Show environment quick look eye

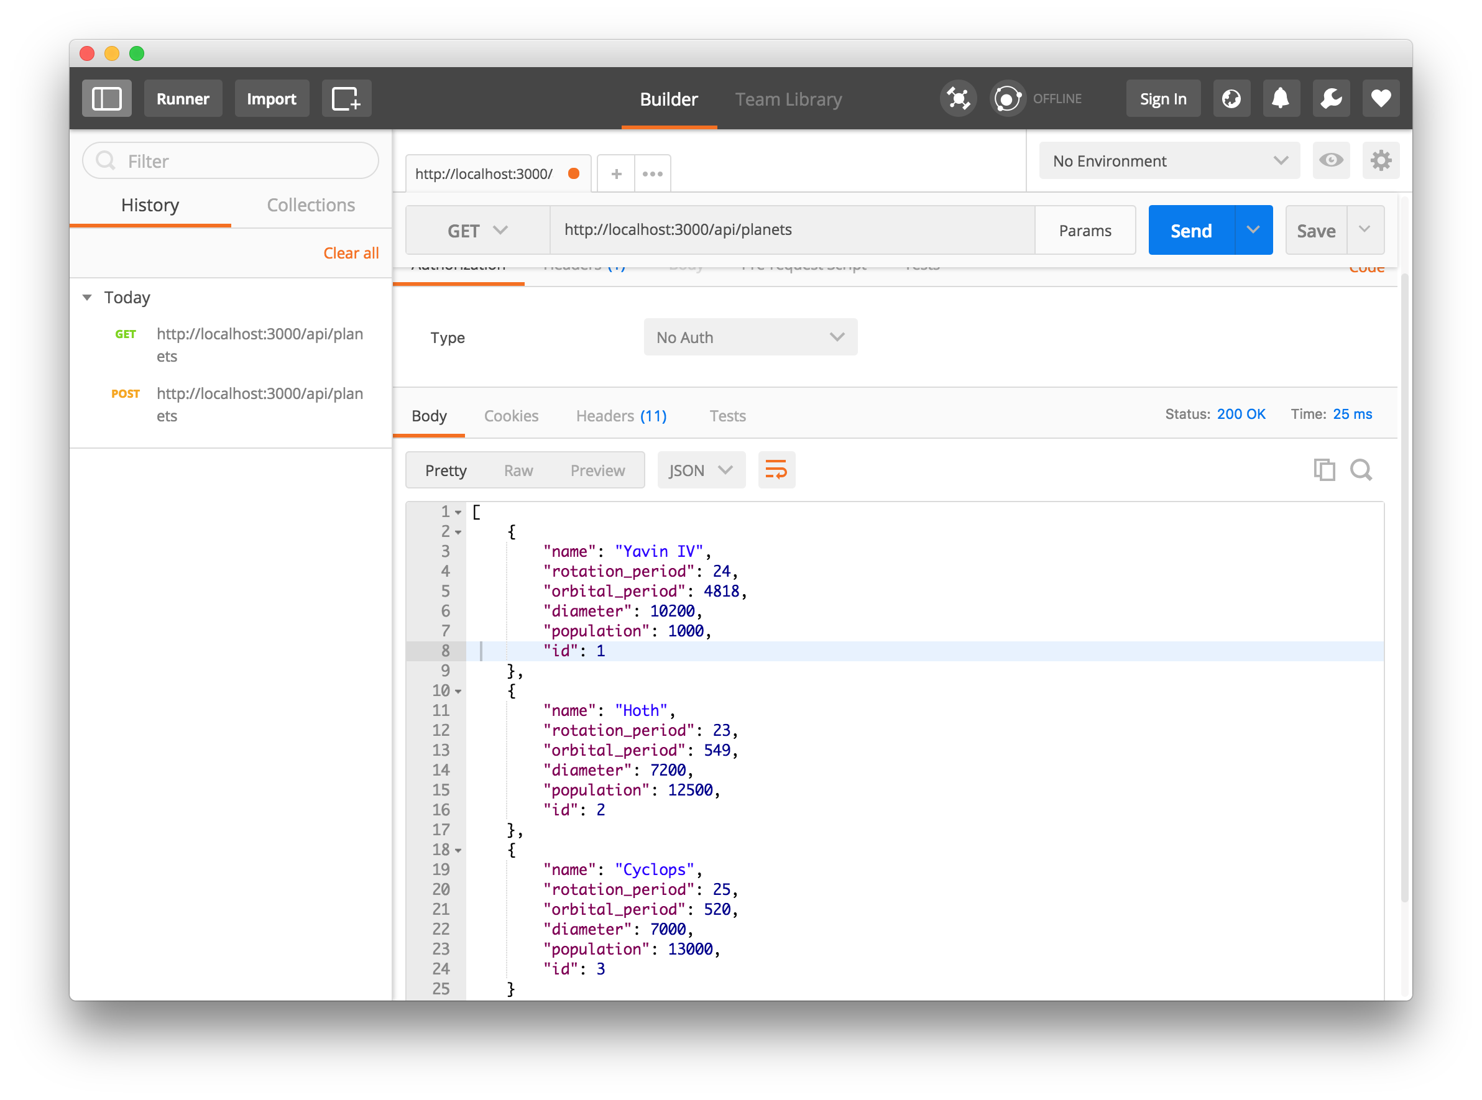click(x=1331, y=160)
